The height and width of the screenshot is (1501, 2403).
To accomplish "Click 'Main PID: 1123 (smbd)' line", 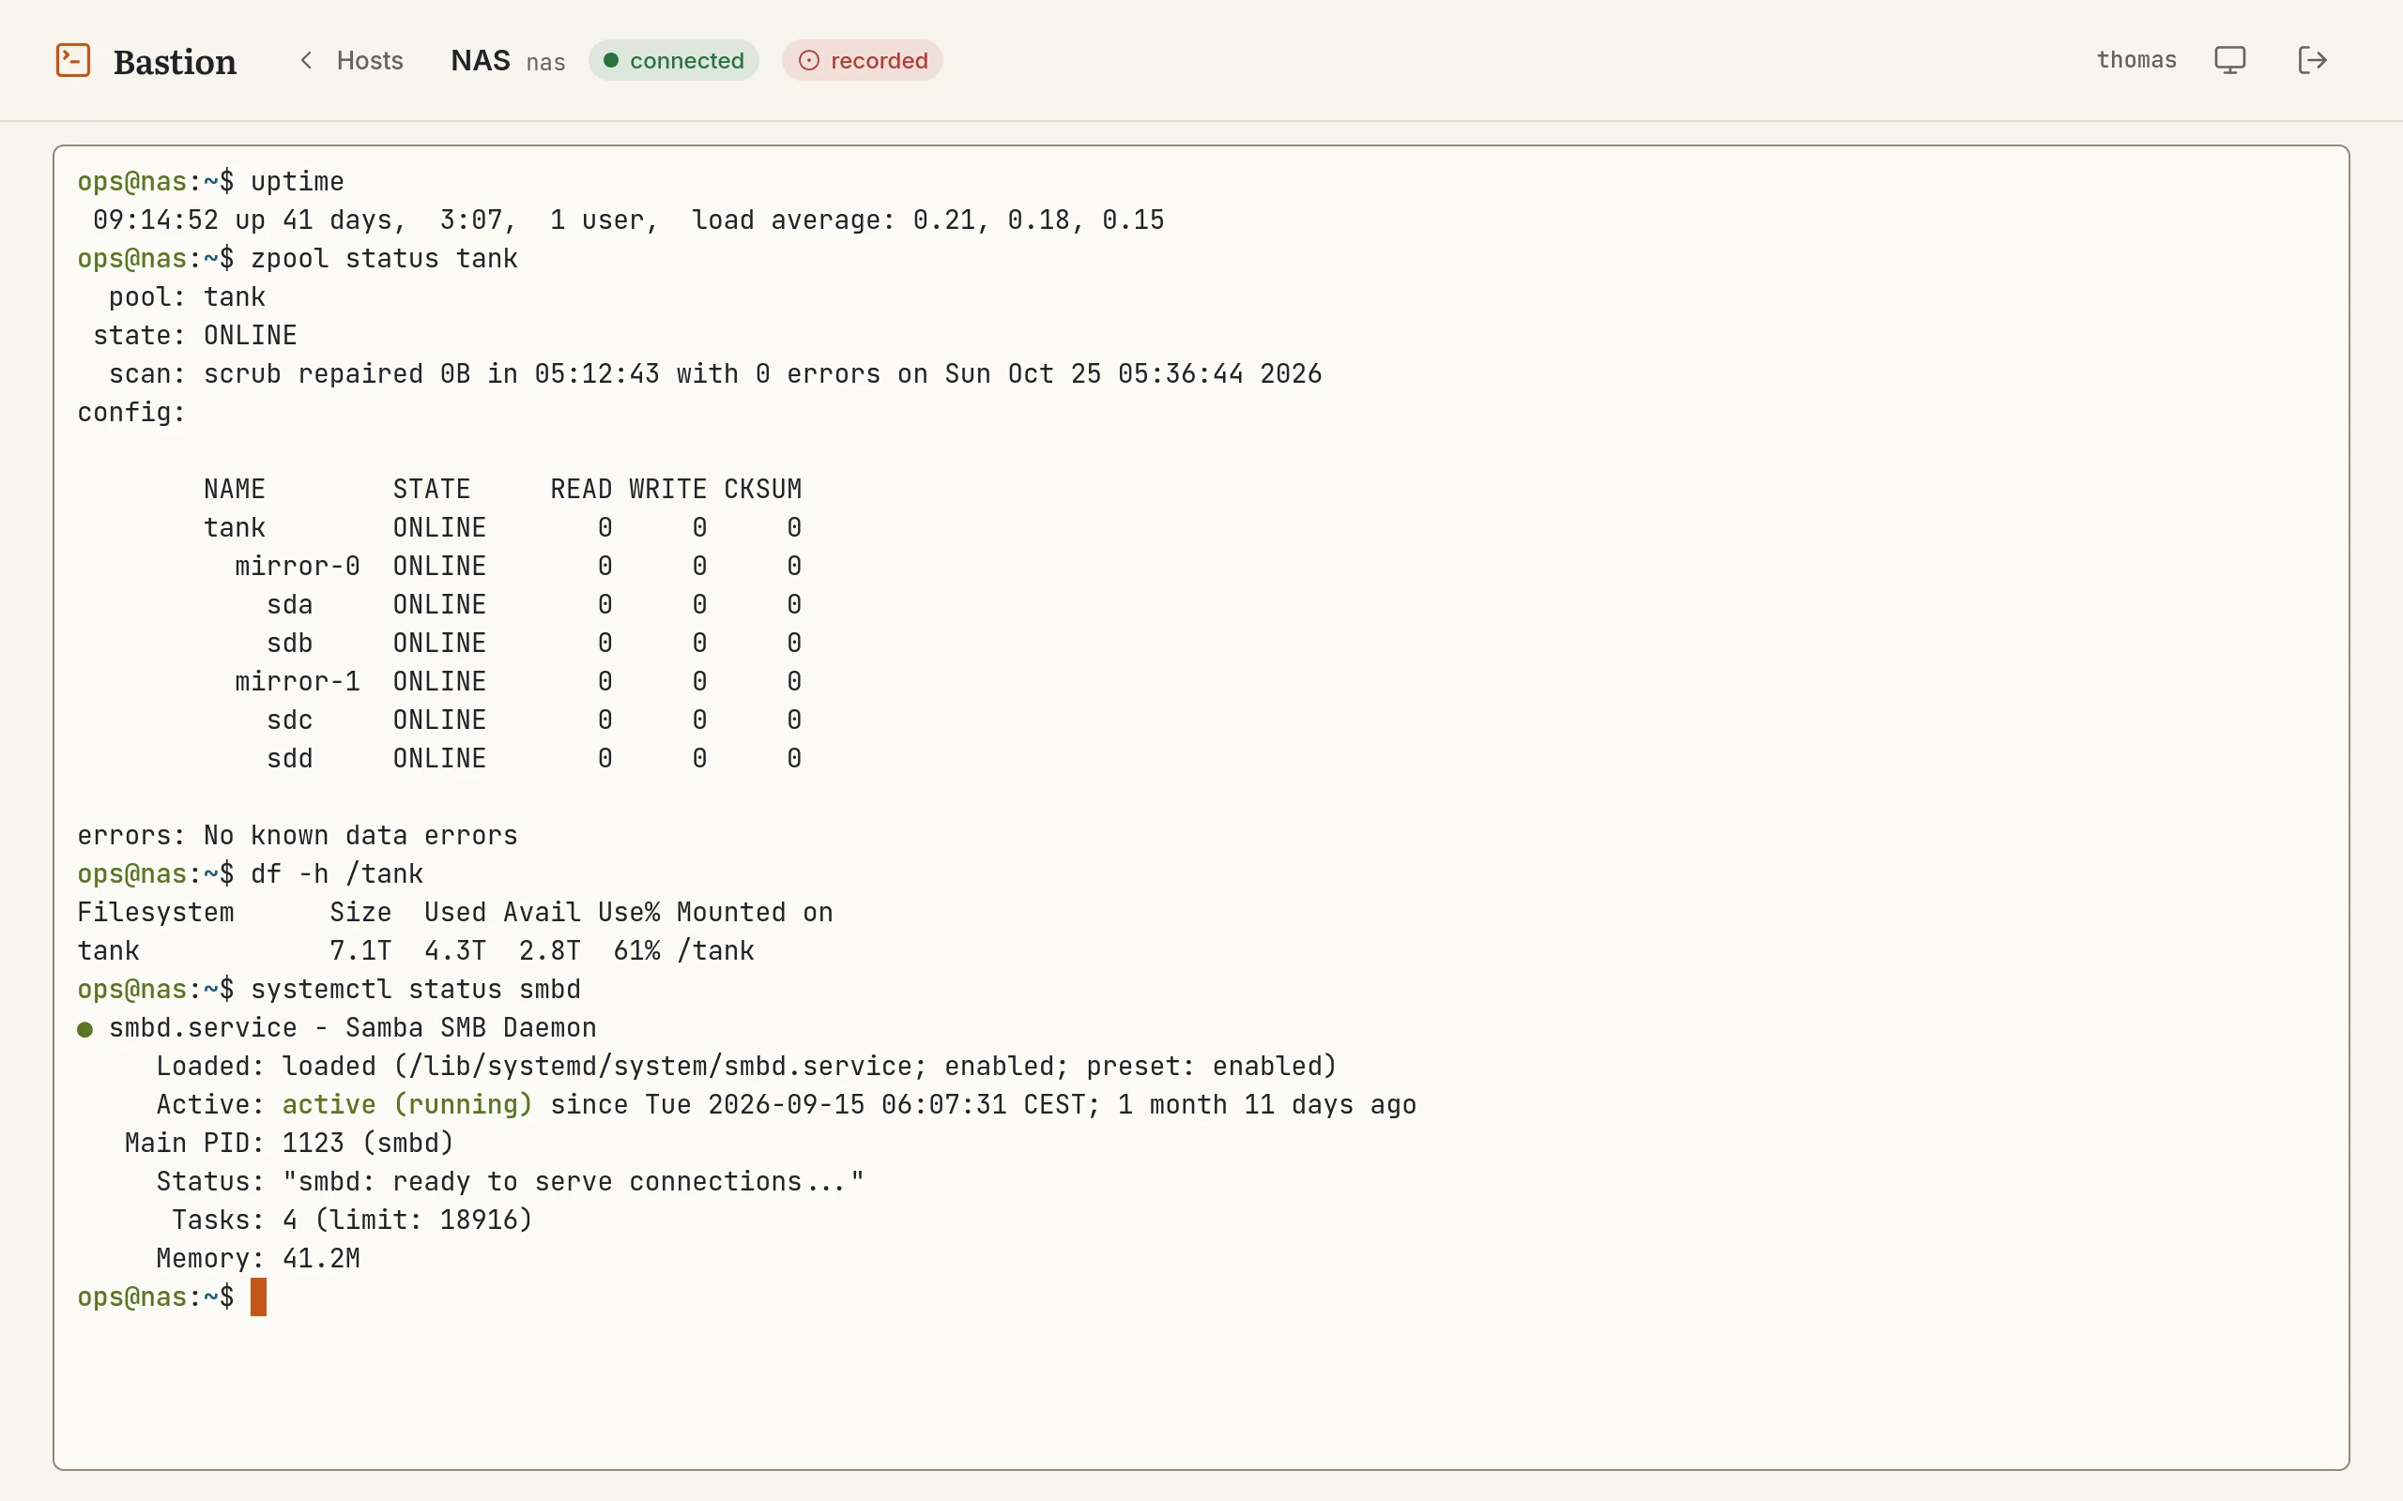I will tap(289, 1143).
